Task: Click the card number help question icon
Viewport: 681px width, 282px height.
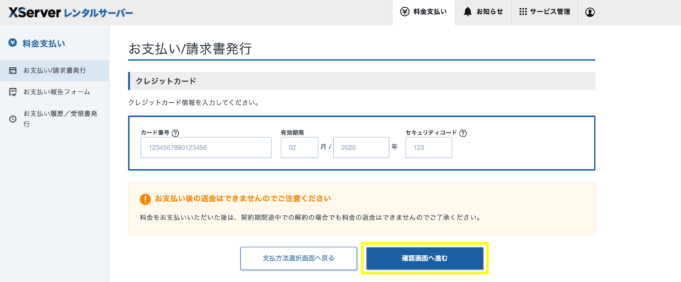Action: coord(176,133)
